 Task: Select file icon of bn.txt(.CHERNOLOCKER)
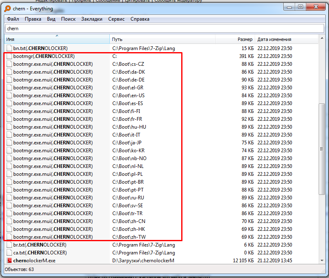coord(9,48)
